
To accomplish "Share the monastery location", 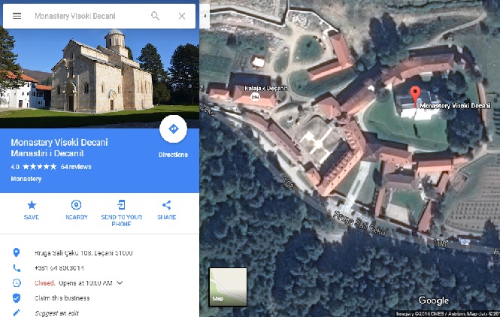I will (166, 210).
